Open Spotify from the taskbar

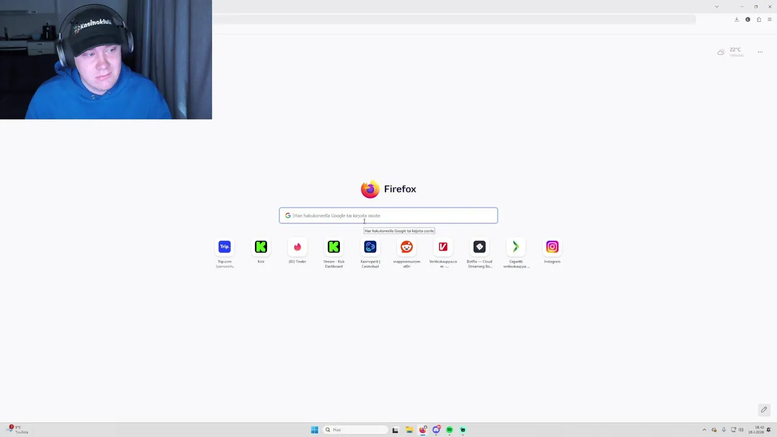[x=449, y=430]
